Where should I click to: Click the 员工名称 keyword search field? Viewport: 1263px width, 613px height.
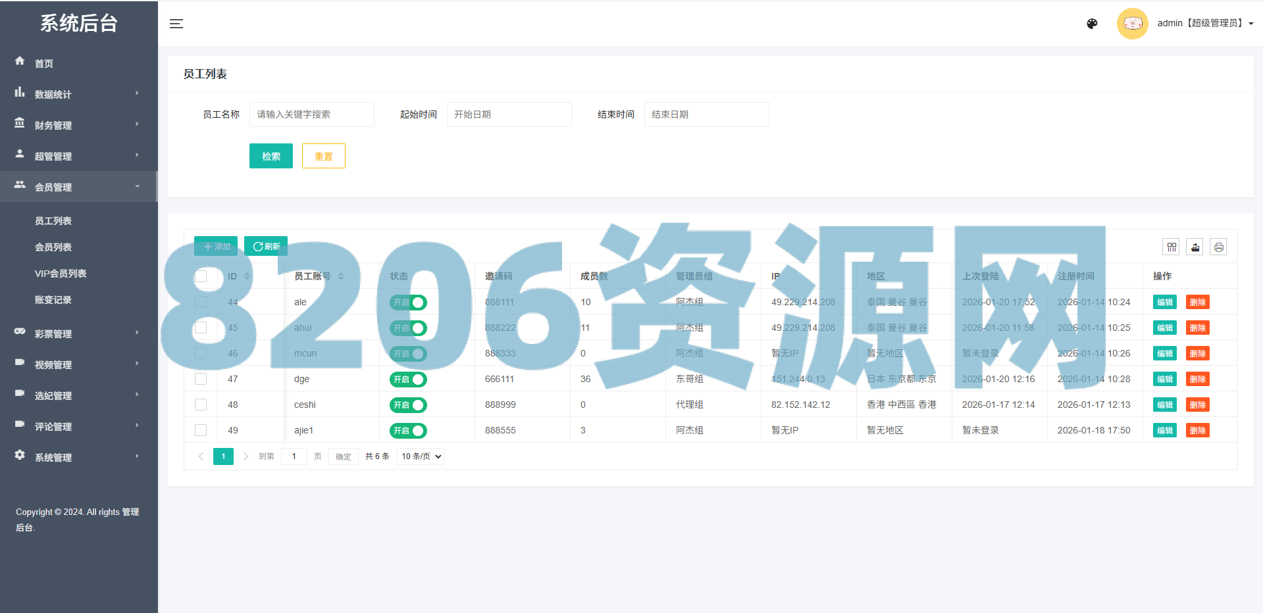[312, 114]
